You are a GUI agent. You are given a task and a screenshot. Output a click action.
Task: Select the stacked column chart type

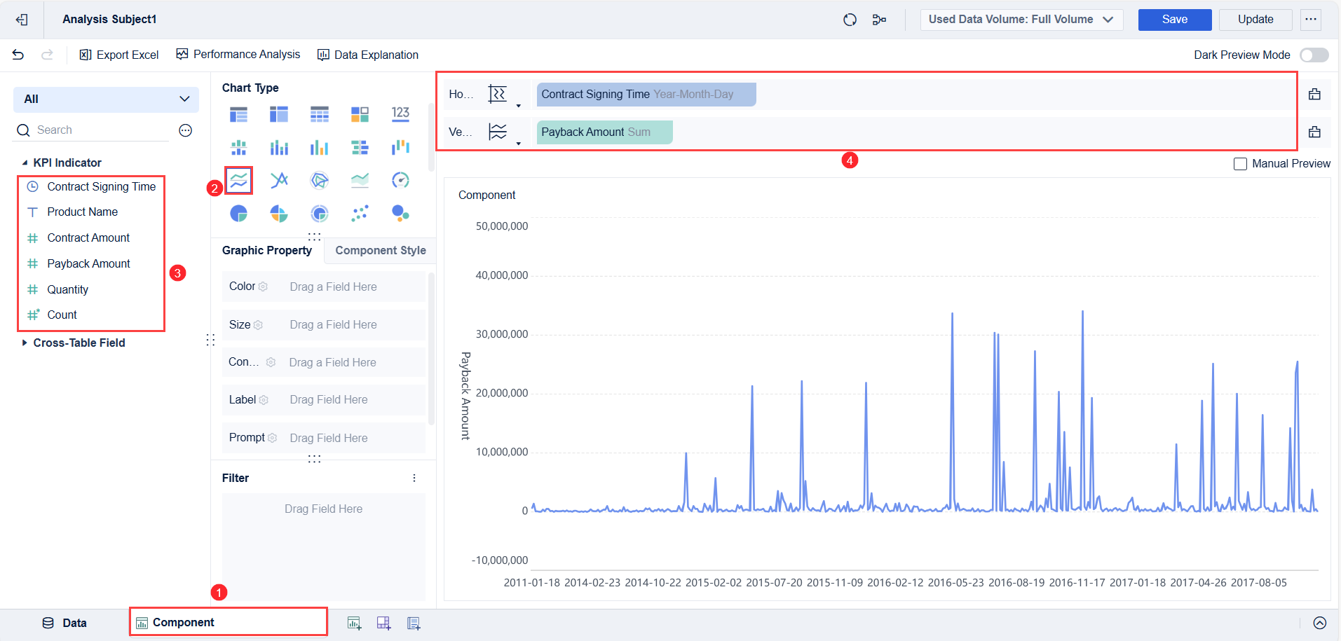(279, 147)
